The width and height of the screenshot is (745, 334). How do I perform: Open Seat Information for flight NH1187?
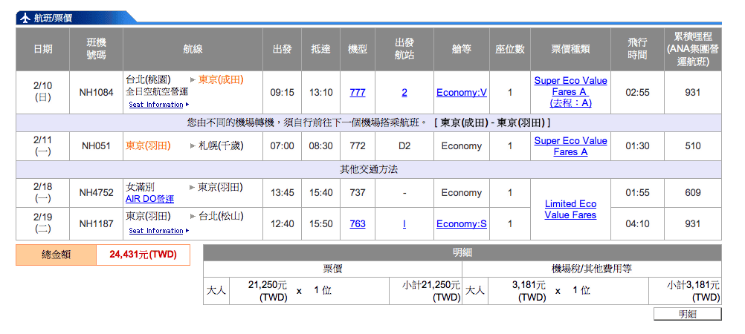coord(156,231)
